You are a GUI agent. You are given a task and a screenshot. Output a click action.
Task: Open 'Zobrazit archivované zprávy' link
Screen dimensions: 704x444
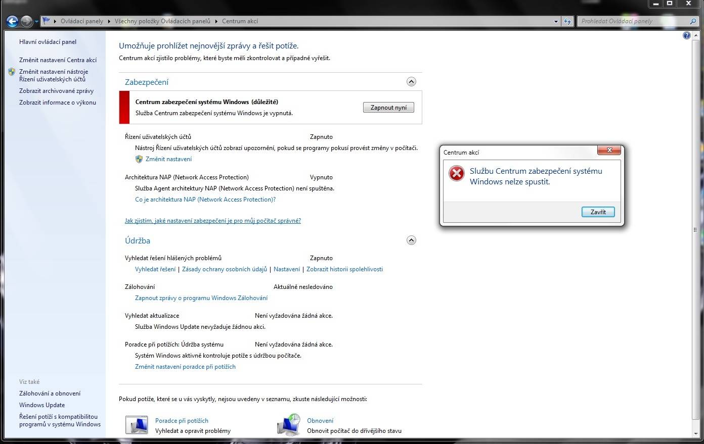[x=56, y=91]
